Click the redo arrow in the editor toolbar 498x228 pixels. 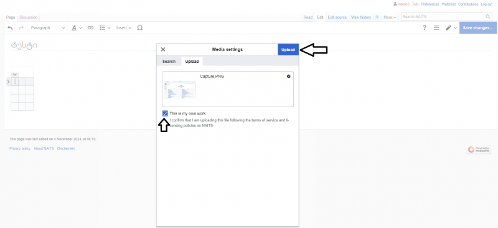pyautogui.click(x=21, y=28)
